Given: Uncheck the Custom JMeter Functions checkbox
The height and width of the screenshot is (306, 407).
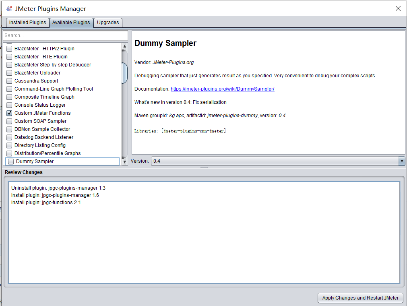Looking at the screenshot, I should coord(9,113).
